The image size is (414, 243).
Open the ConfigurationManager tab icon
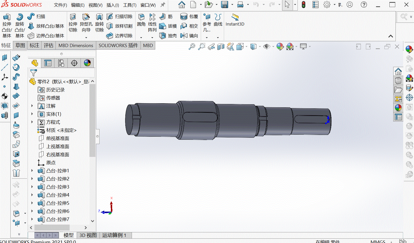pyautogui.click(x=61, y=63)
